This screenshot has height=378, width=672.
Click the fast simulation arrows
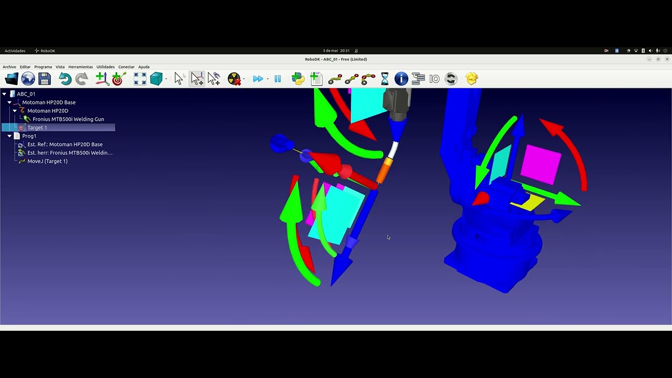(x=258, y=79)
